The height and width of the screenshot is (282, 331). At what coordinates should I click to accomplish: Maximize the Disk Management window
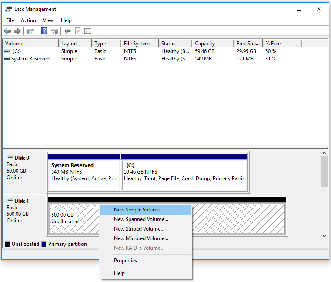click(299, 9)
